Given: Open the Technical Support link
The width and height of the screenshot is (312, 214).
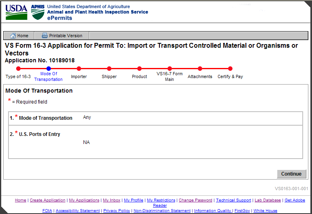Looking at the screenshot, I should tap(234, 200).
